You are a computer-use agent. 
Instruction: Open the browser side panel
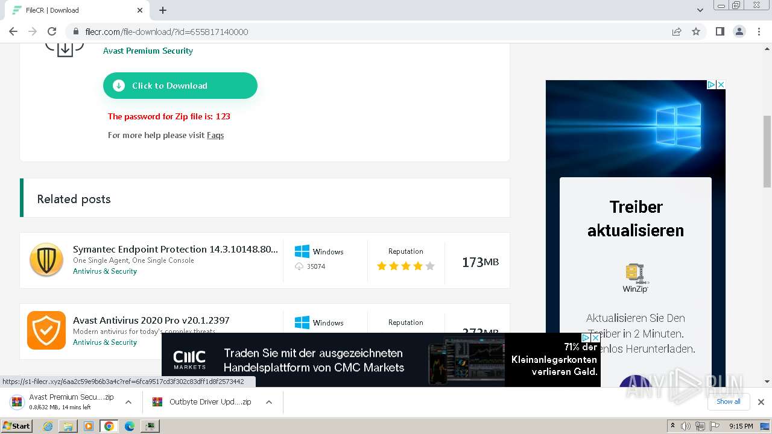click(720, 31)
